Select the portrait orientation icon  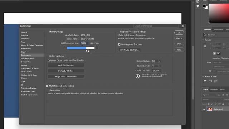click(214, 53)
